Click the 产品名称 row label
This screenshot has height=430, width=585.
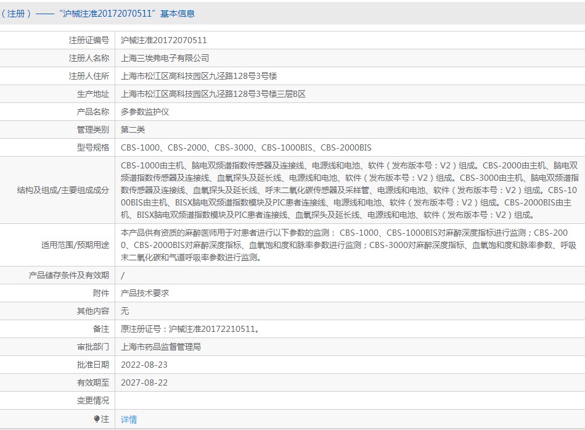[93, 112]
